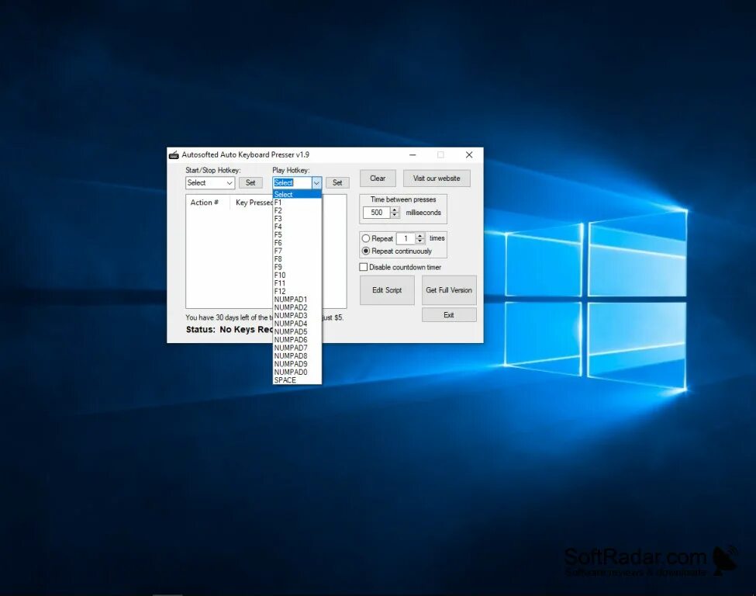756x596 pixels.
Task: Click the Exit button
Action: pos(449,314)
